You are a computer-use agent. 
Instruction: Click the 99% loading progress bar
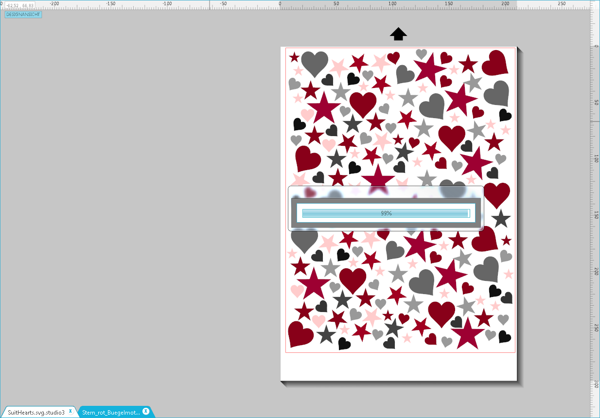pyautogui.click(x=386, y=213)
